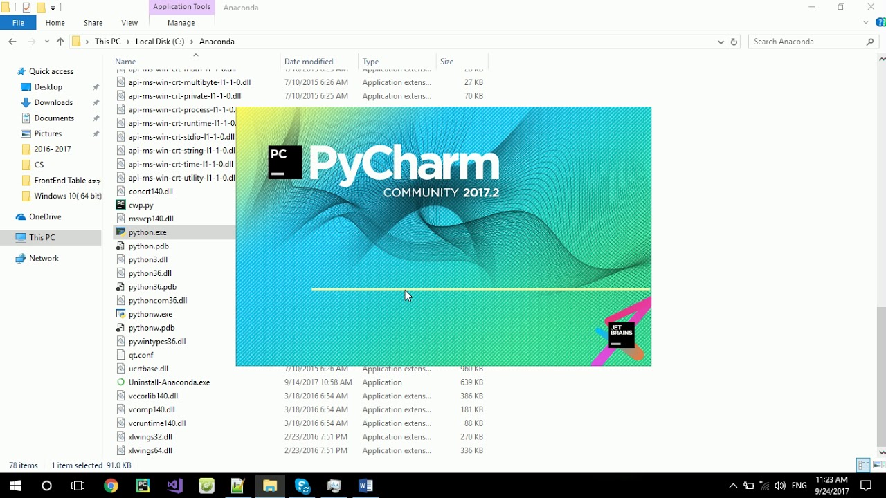This screenshot has height=498, width=886.
Task: Sort files by the Name column
Action: coord(196,62)
